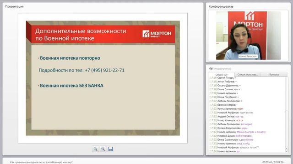The image size is (293, 164).
Task: Click Евгений Петров's chat message
Action: pyautogui.click(x=223, y=105)
